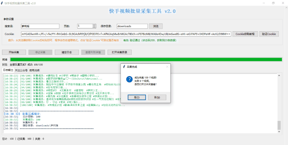Click the green progress bar
Viewport: 288px width, 145px height.
(x=146, y=59)
